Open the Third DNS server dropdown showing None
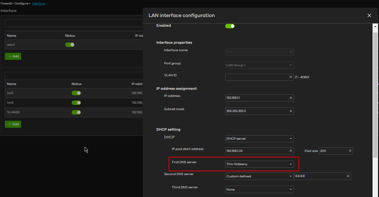 coord(259,189)
